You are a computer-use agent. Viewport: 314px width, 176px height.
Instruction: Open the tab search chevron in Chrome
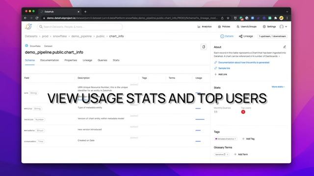(x=287, y=12)
